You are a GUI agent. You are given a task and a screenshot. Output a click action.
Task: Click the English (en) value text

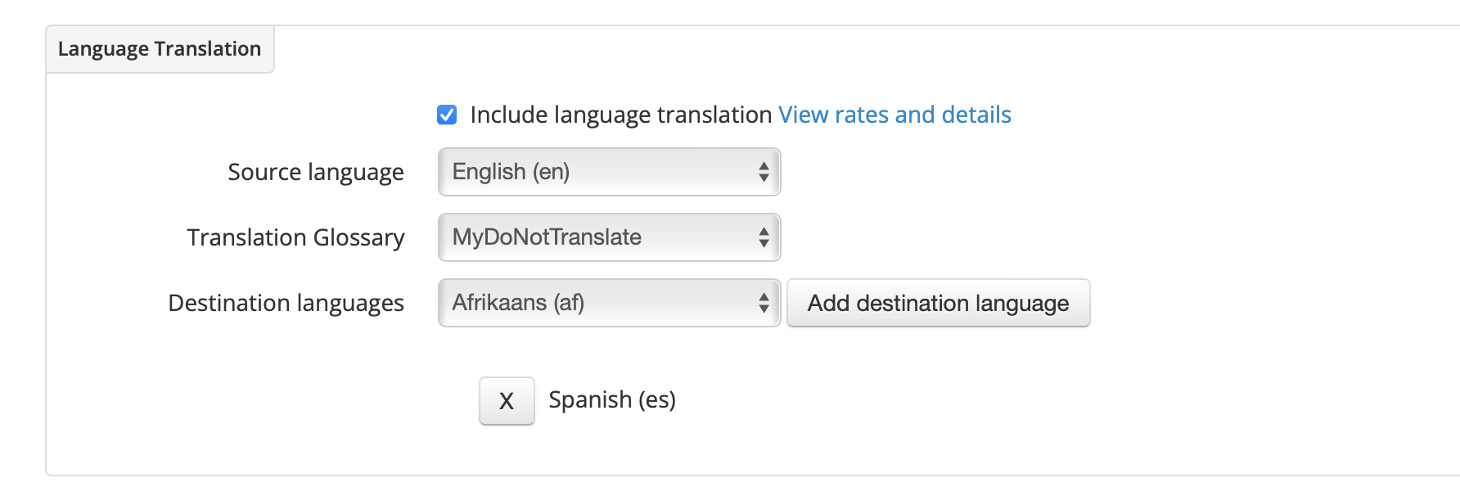tap(511, 172)
